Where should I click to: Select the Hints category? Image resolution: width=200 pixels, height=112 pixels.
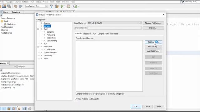46,58
